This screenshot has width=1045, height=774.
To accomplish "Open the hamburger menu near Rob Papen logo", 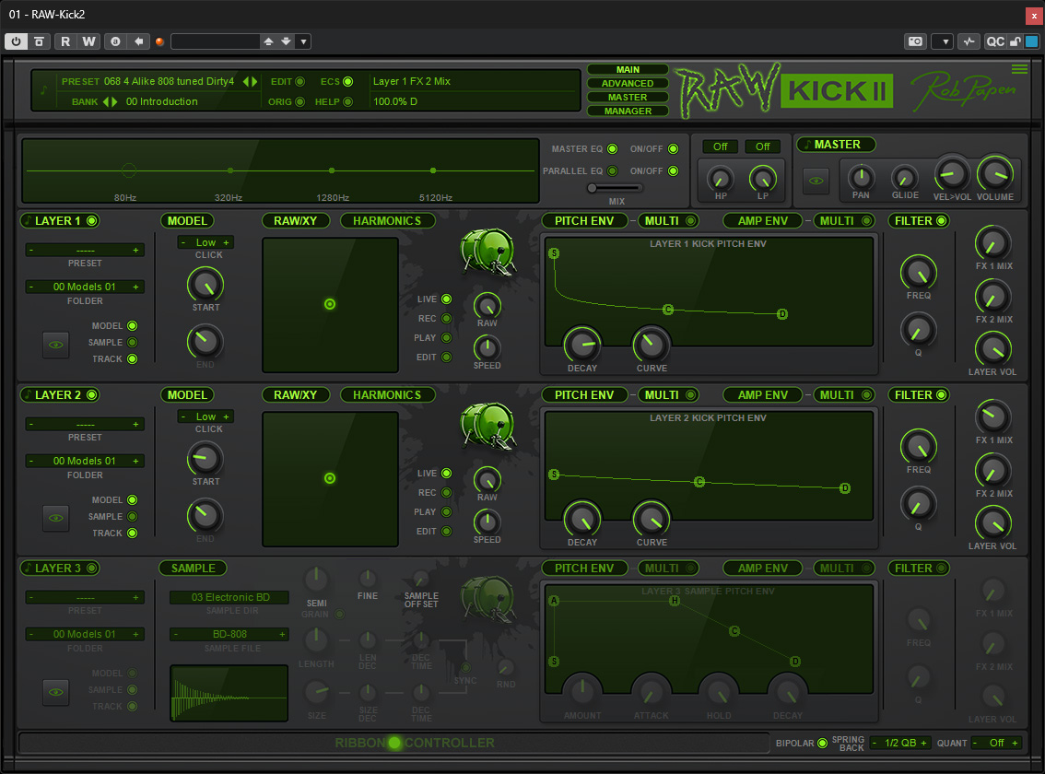I will pyautogui.click(x=1020, y=69).
